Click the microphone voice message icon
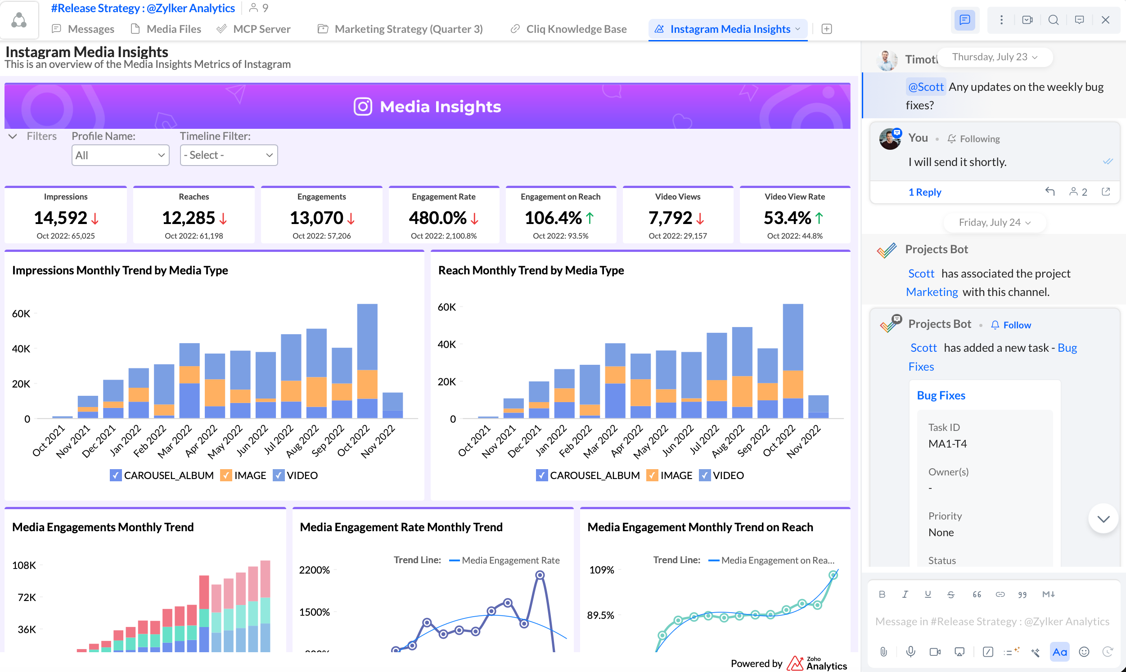The height and width of the screenshot is (672, 1126). coord(910,652)
